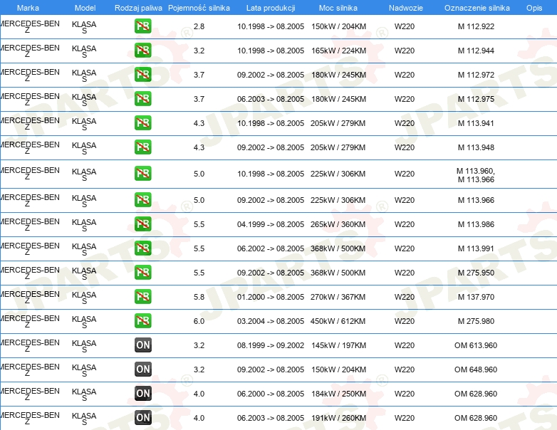
Task: Click the petrol fuel icon in the M 275.980 row
Action: 142,320
